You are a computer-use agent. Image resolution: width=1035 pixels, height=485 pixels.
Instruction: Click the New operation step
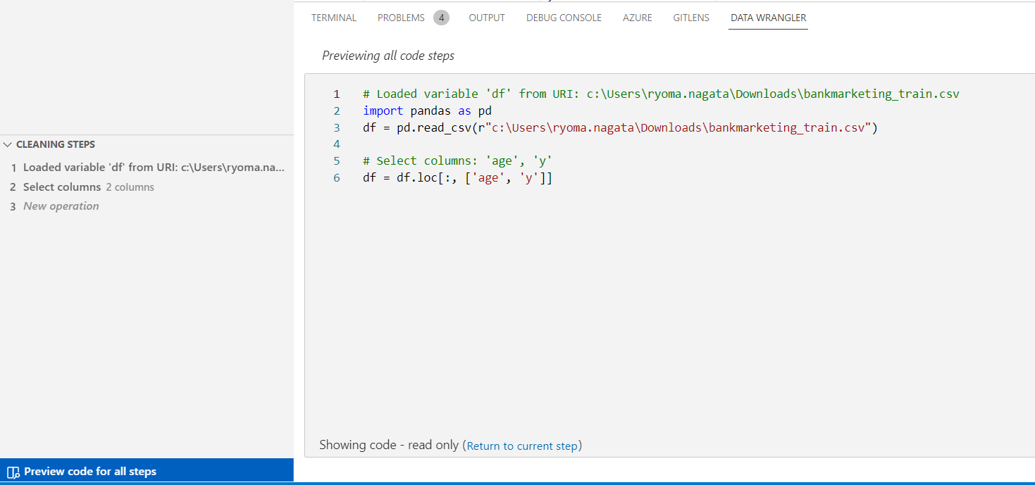(61, 206)
